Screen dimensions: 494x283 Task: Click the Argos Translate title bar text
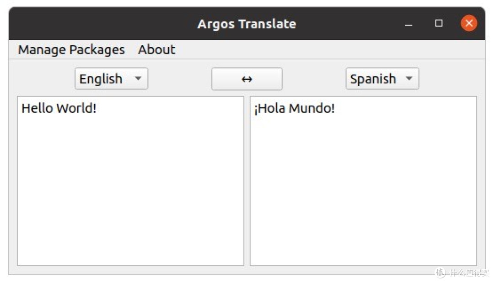tap(247, 24)
